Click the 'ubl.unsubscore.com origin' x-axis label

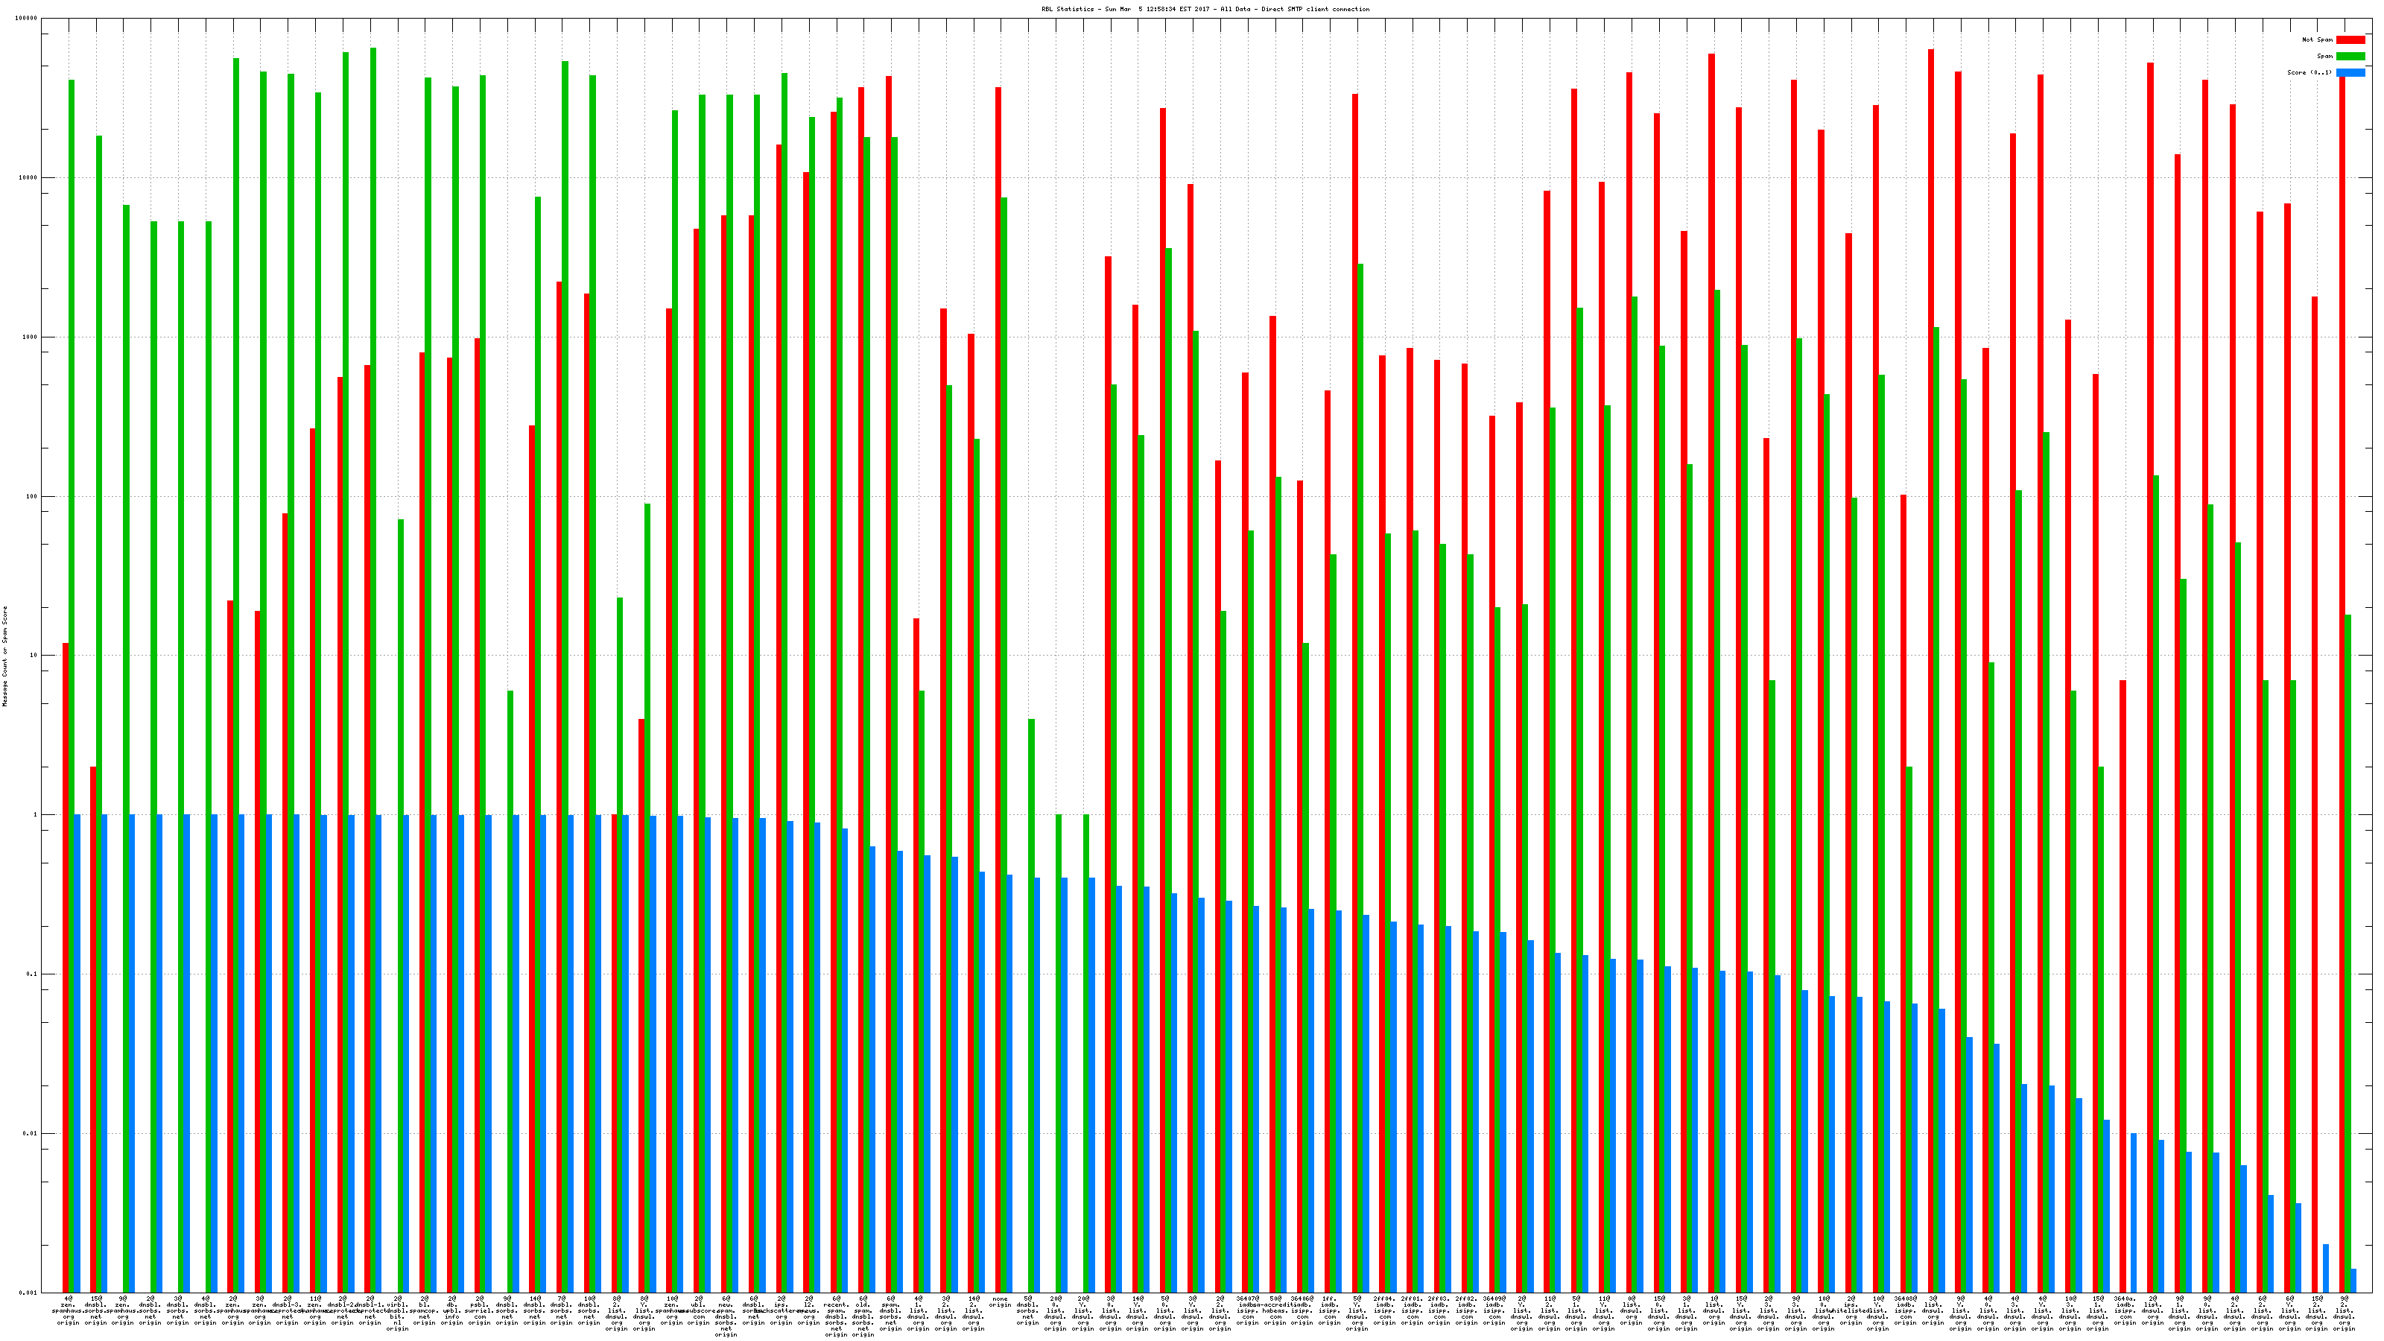[699, 1310]
